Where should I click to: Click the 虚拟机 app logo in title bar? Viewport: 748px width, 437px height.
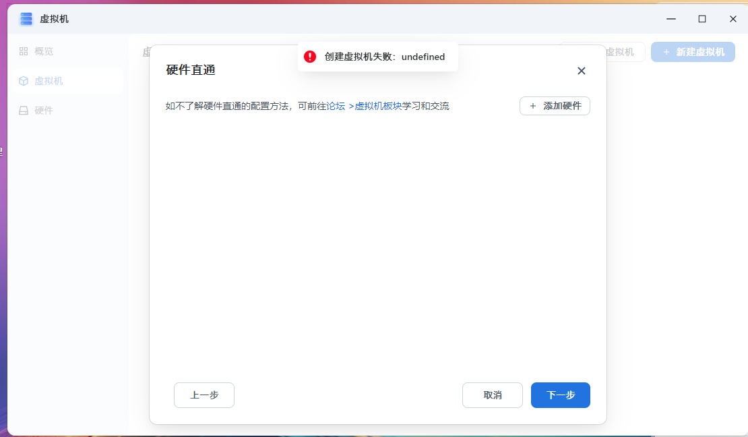pyautogui.click(x=26, y=19)
